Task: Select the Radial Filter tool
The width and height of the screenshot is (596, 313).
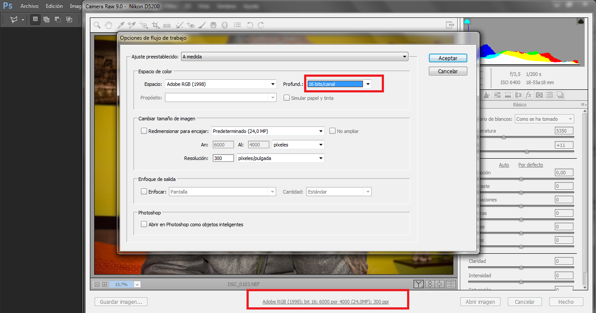Action: (225, 25)
